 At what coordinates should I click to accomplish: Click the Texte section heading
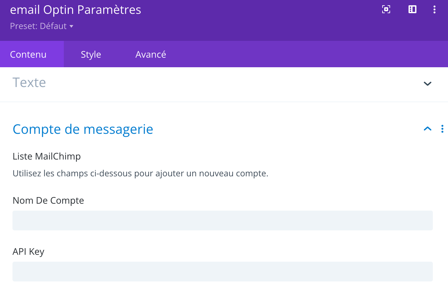pyautogui.click(x=29, y=82)
